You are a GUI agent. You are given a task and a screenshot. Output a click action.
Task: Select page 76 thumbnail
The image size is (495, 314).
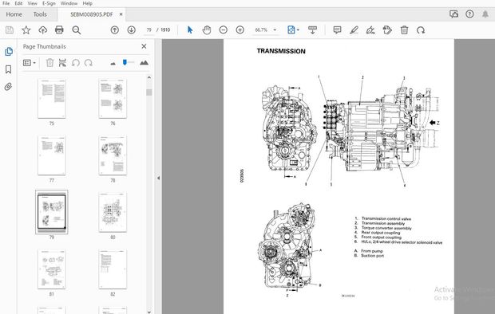coord(113,99)
